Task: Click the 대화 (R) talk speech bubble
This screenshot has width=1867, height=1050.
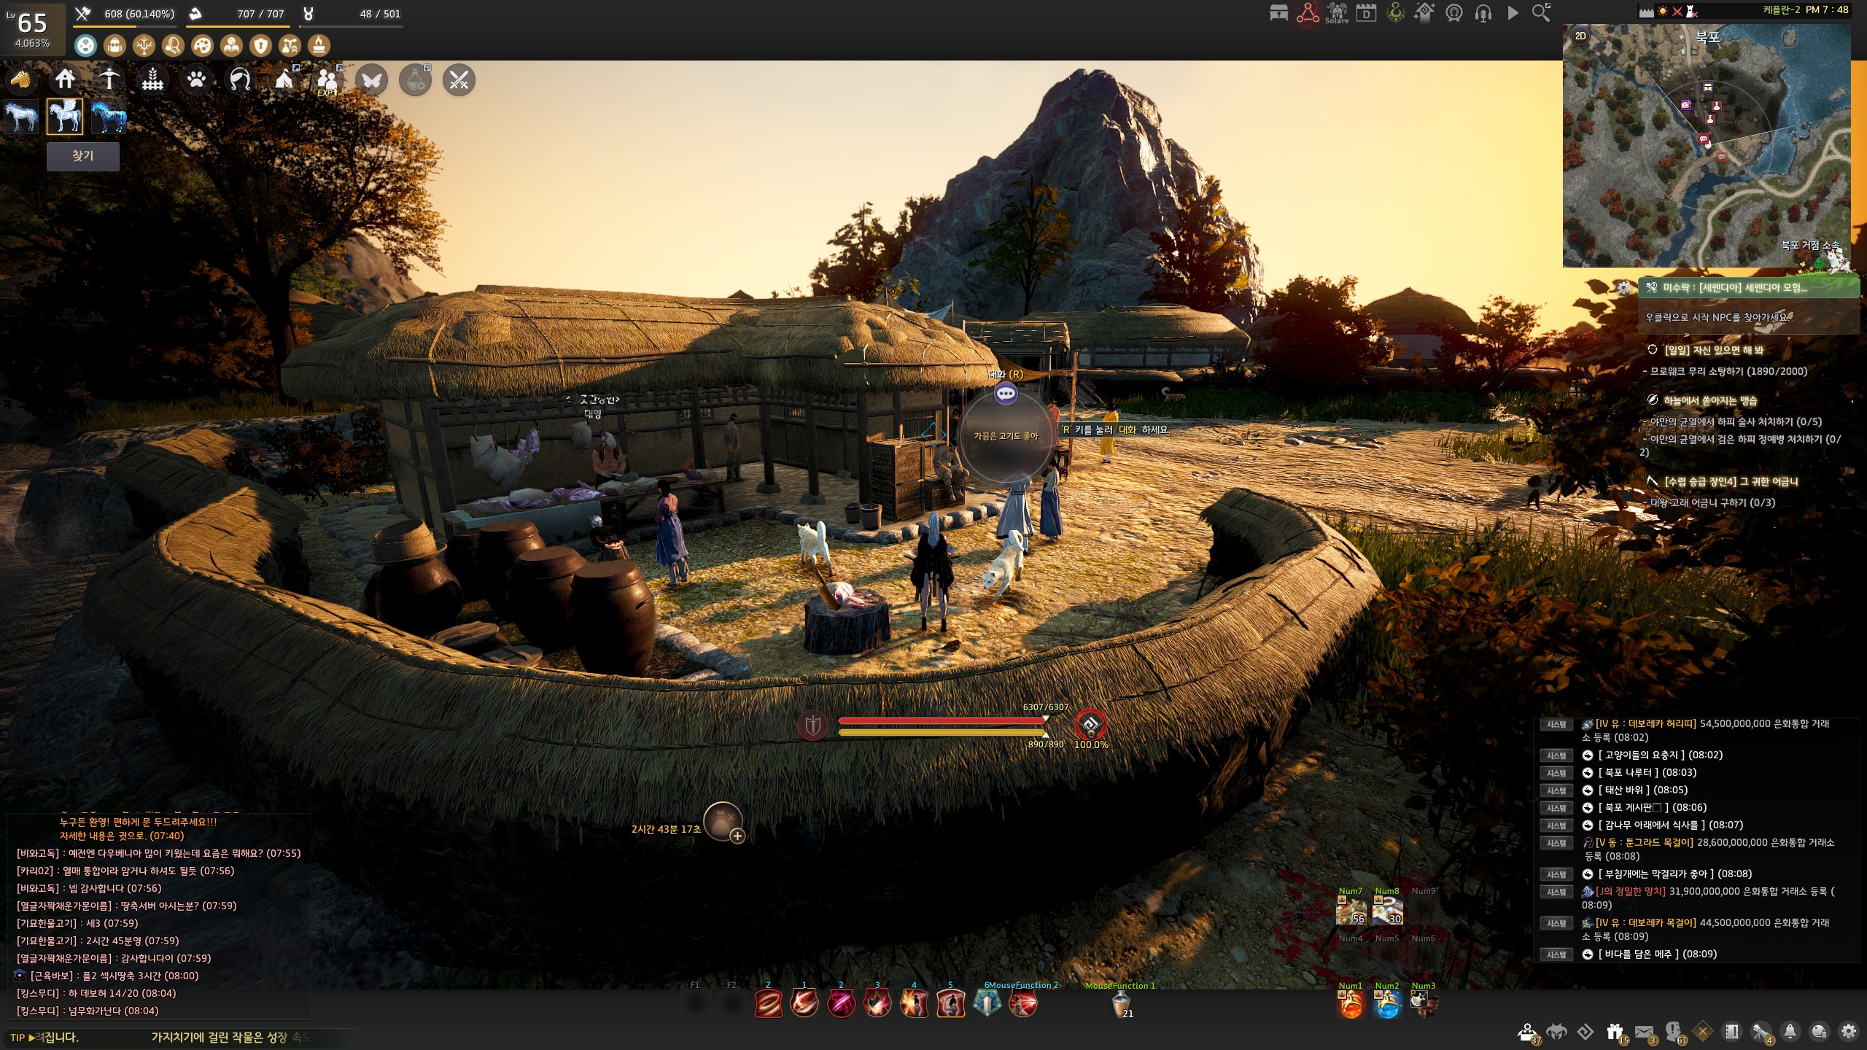Action: (1006, 394)
